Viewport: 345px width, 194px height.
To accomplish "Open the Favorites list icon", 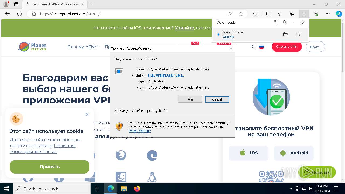I will click(280, 14).
